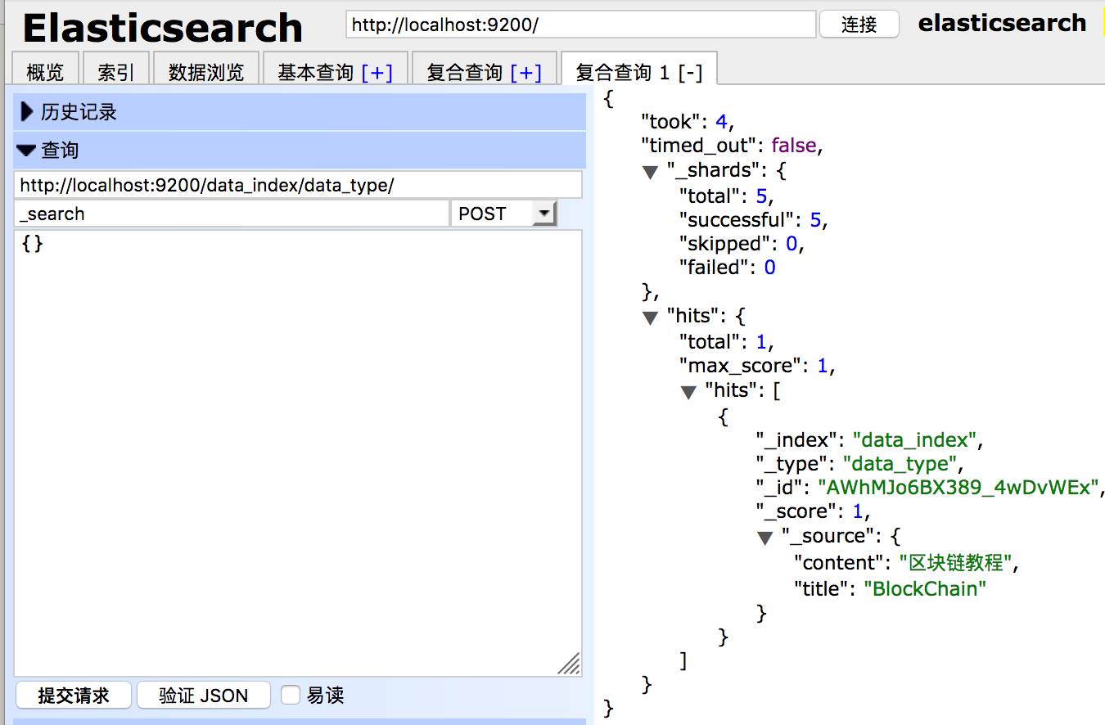Screen dimensions: 1105x725
Task: Select the content value 区块链教程
Action: pos(957,562)
